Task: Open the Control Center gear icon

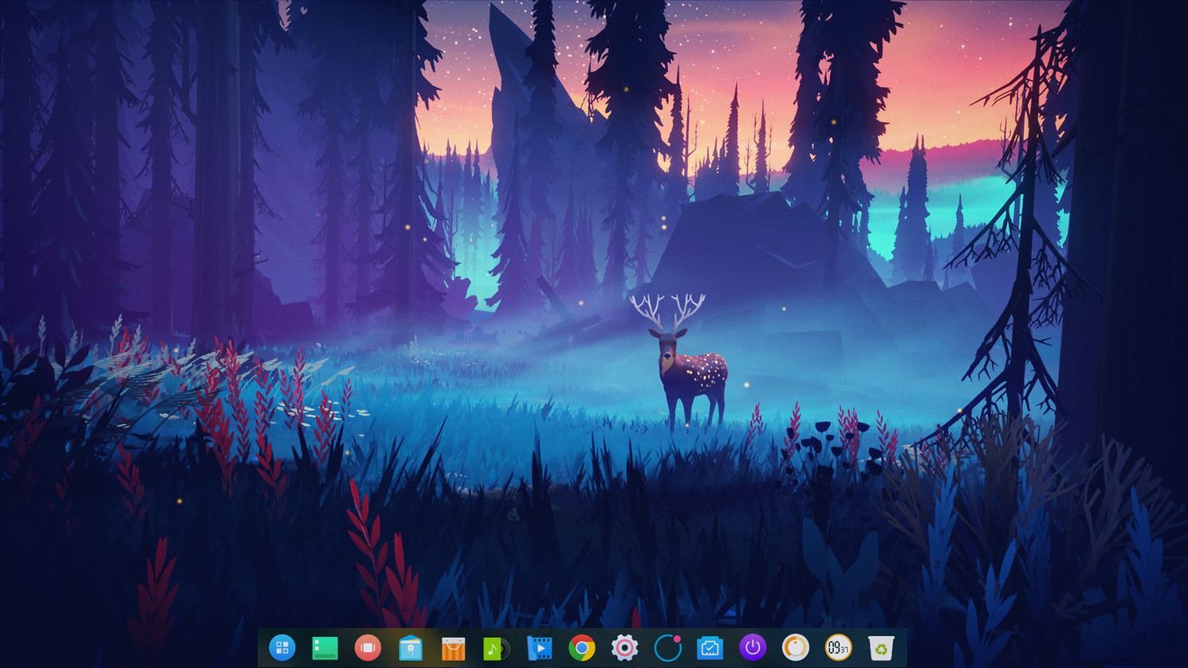Action: (624, 648)
